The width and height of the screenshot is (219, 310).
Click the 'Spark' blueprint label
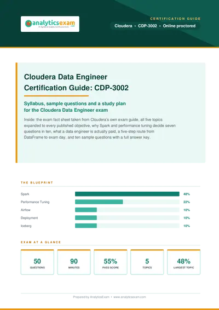25,194
